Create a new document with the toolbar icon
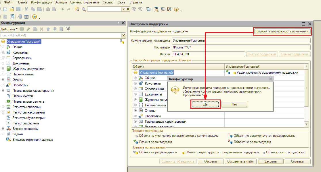This screenshot has width=321, height=172. tap(5, 9)
